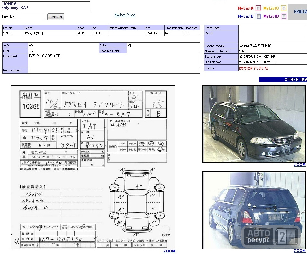Select the OTHER IMAGES header bar
This screenshot has width=307, height=254.
[x=283, y=79]
